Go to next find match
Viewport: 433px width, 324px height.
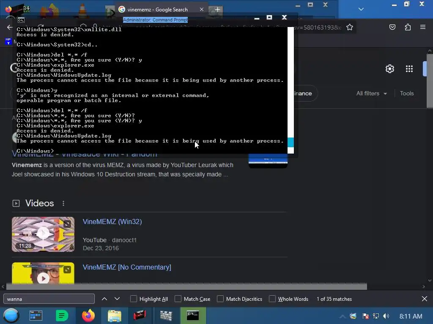(x=117, y=299)
